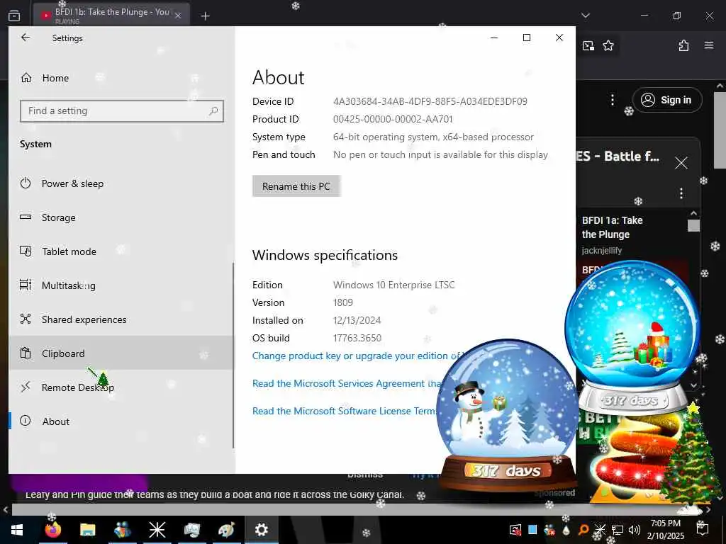Click the snowflake tray icon
The height and width of the screenshot is (544, 726).
(x=600, y=530)
